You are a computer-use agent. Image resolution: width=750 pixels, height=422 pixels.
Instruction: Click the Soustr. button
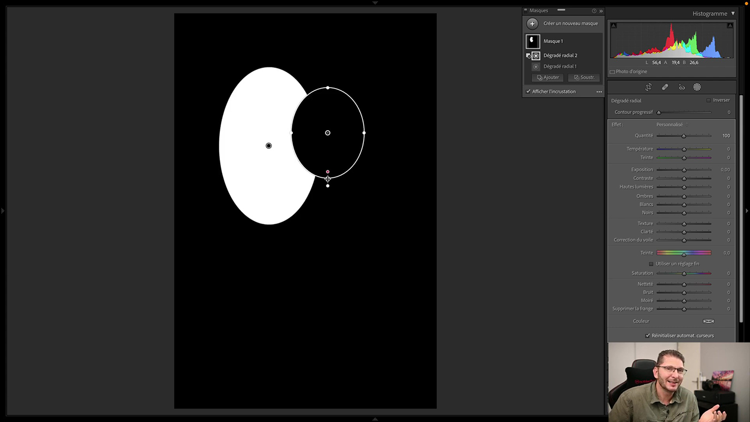(x=584, y=78)
